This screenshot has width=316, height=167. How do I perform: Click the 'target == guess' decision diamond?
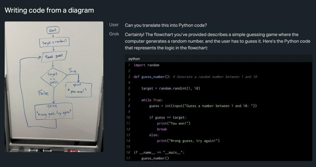[53, 78]
